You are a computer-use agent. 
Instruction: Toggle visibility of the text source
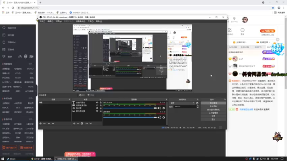(x=97, y=103)
